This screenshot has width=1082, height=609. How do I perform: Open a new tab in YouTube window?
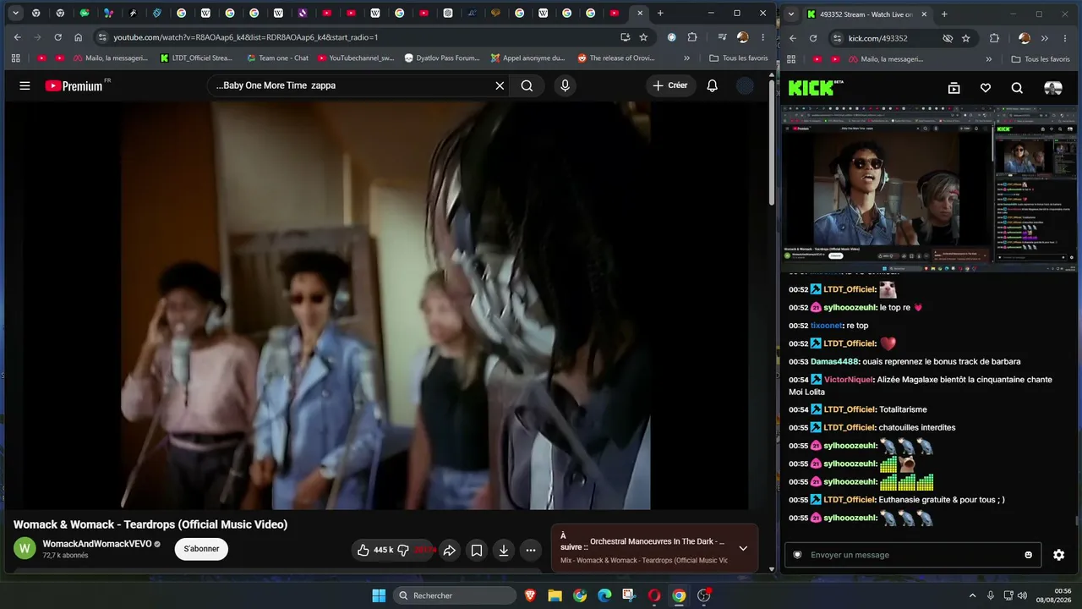click(x=660, y=14)
